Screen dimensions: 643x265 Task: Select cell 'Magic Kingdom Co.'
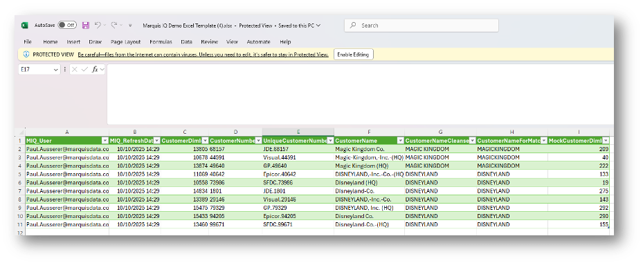(369, 149)
